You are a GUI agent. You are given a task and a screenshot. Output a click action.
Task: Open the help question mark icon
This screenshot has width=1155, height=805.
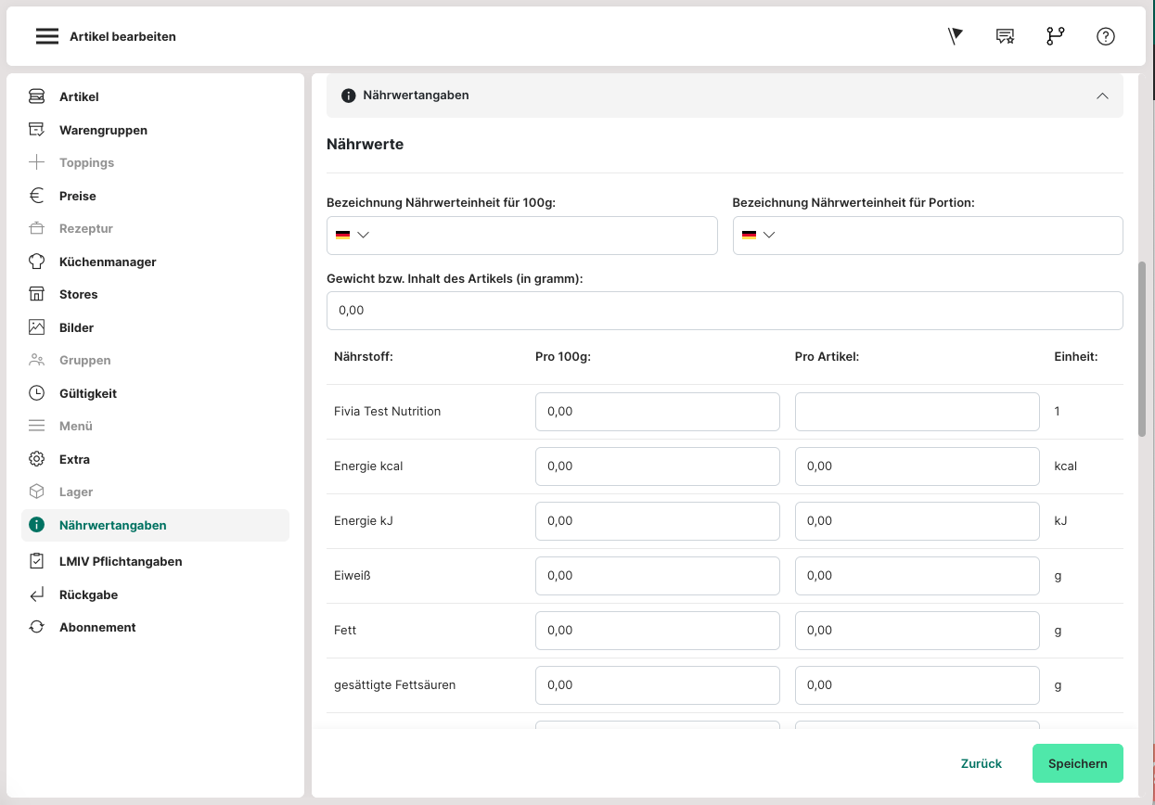[x=1105, y=36]
